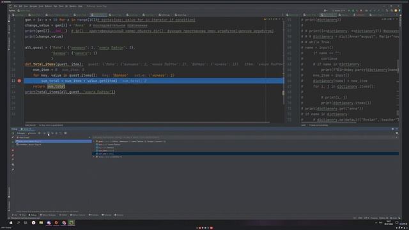Open the Problems tool window
Image resolution: width=409 pixels, height=230 pixels.
[94, 215]
